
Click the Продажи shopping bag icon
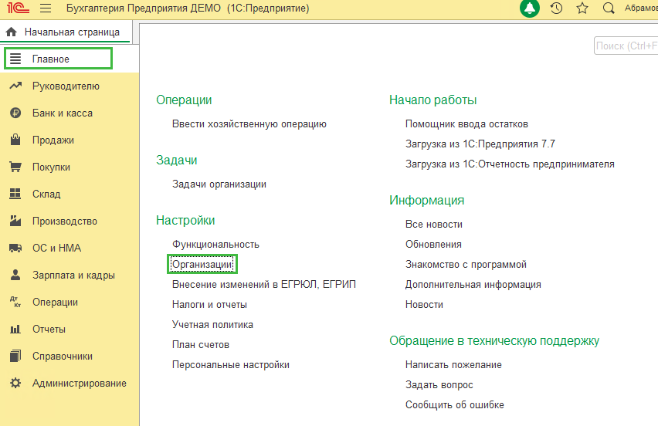click(15, 140)
